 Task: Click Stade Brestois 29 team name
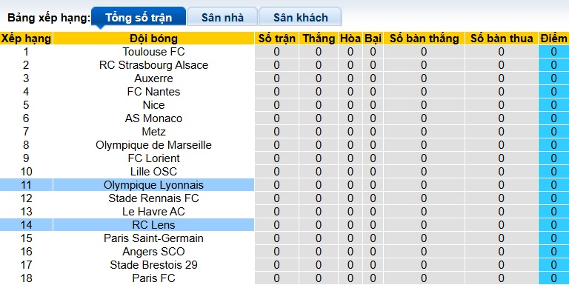153,265
